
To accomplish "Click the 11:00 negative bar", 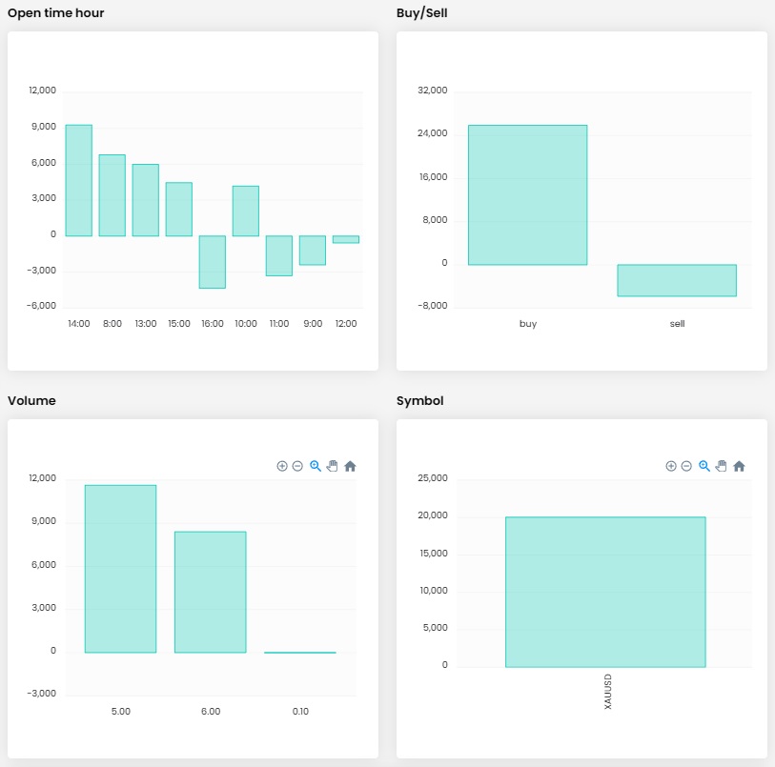I will pos(279,255).
